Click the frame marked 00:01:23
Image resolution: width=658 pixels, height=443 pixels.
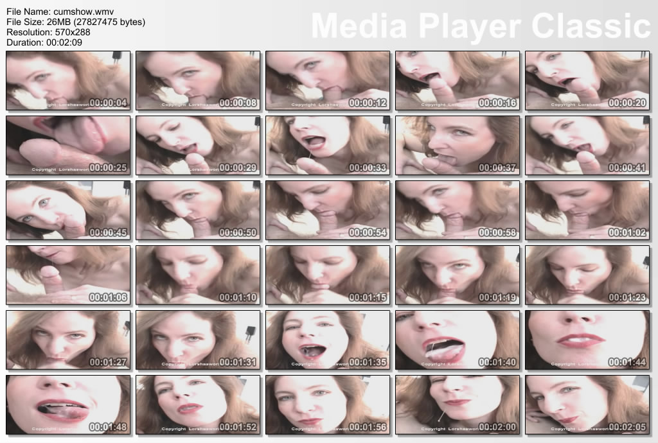click(587, 275)
